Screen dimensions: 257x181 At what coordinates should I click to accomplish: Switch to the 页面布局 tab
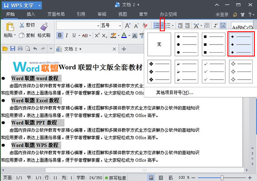pyautogui.click(x=56, y=14)
